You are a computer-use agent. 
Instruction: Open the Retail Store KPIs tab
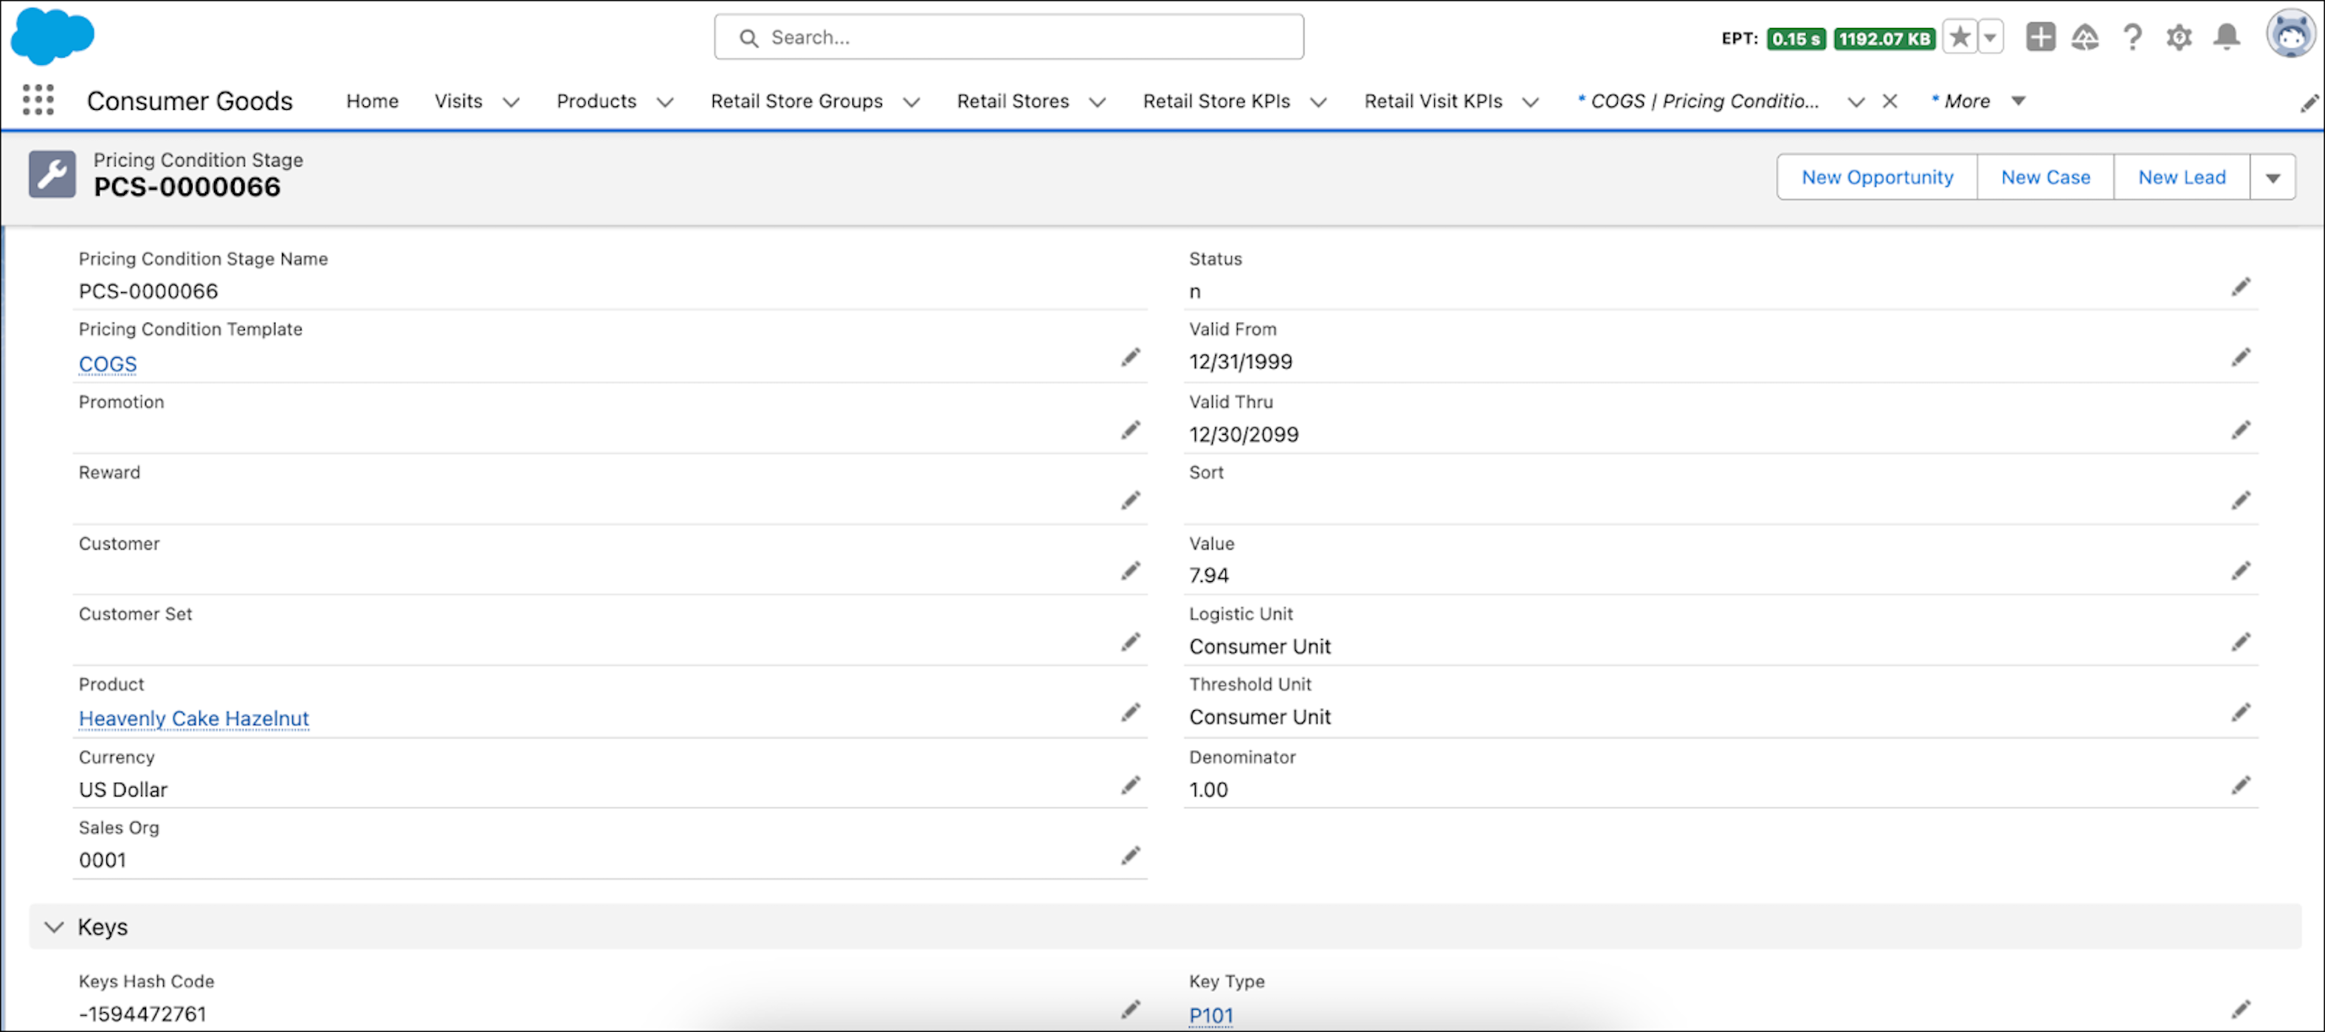(1216, 101)
